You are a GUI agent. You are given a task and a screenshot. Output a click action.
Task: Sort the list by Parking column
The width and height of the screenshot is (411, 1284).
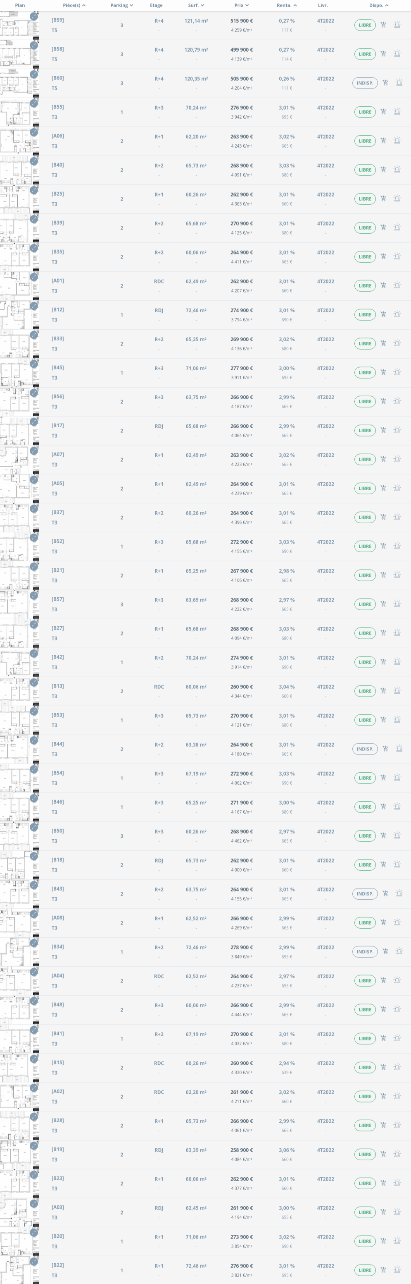121,5
